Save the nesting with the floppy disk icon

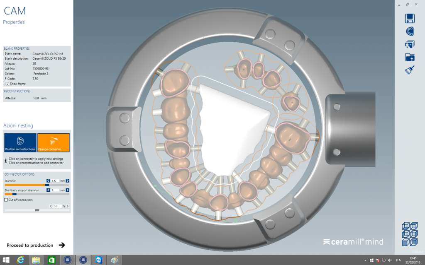coord(410,19)
